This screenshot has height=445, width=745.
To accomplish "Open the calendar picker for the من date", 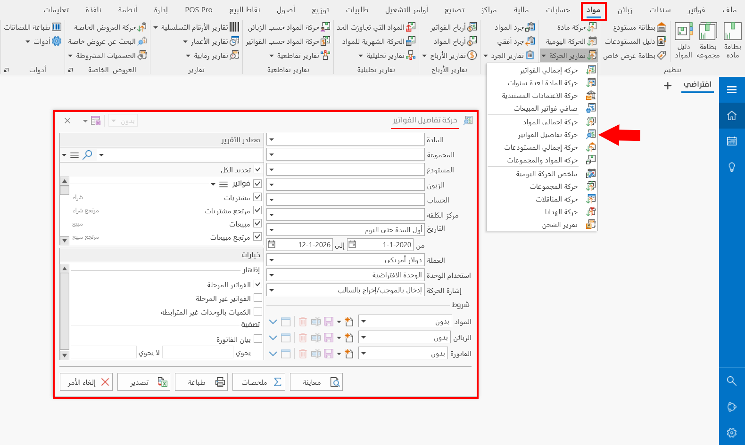I will pyautogui.click(x=352, y=244).
